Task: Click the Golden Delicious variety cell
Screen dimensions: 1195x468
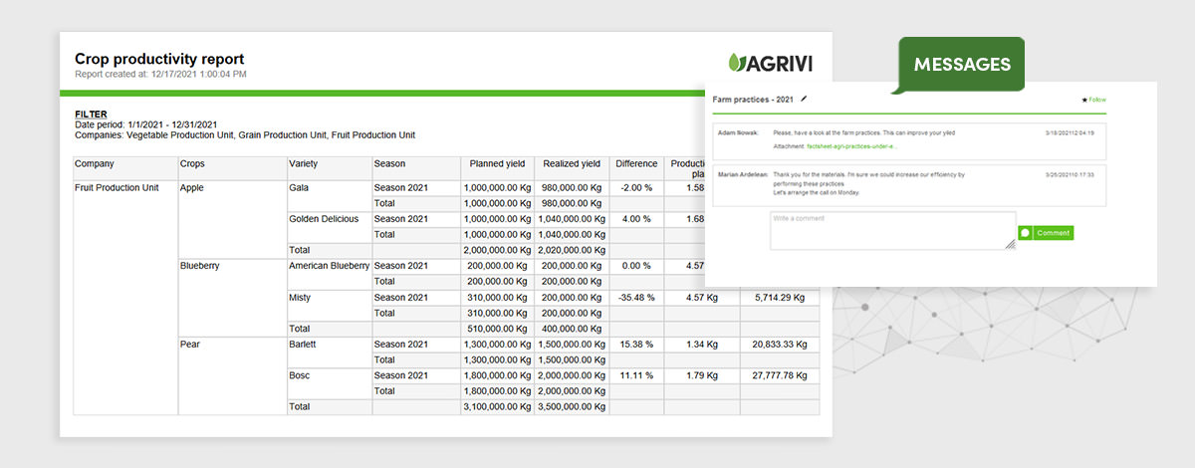Action: point(324,219)
